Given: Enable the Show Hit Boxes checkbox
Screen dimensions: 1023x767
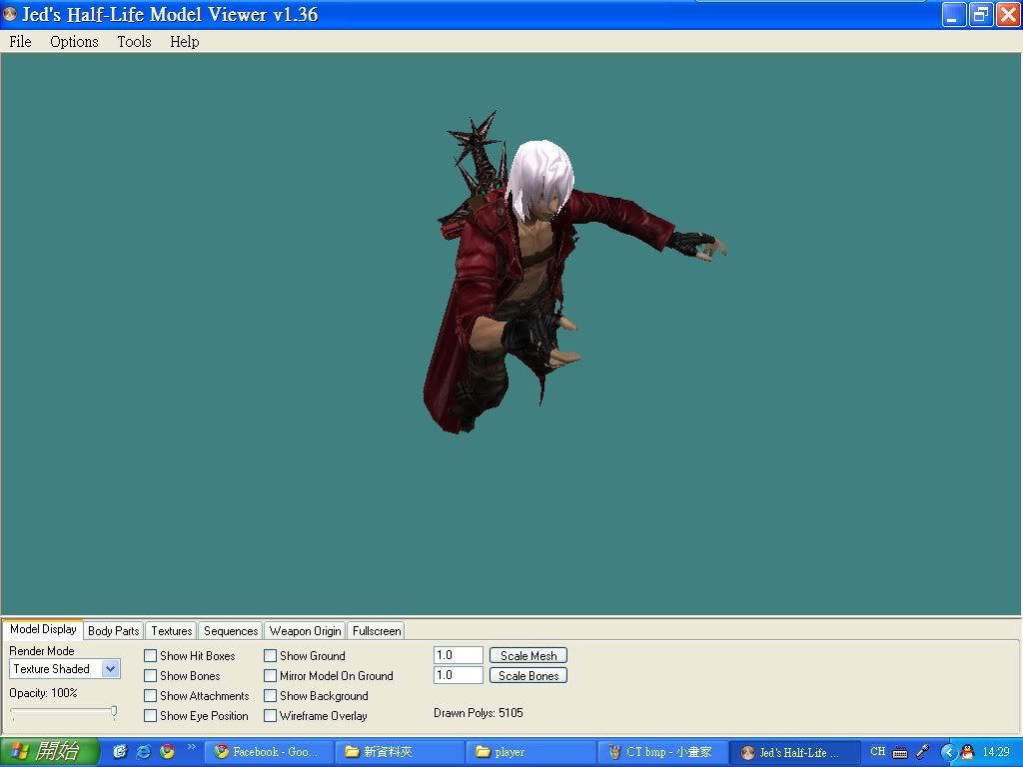Looking at the screenshot, I should [151, 656].
